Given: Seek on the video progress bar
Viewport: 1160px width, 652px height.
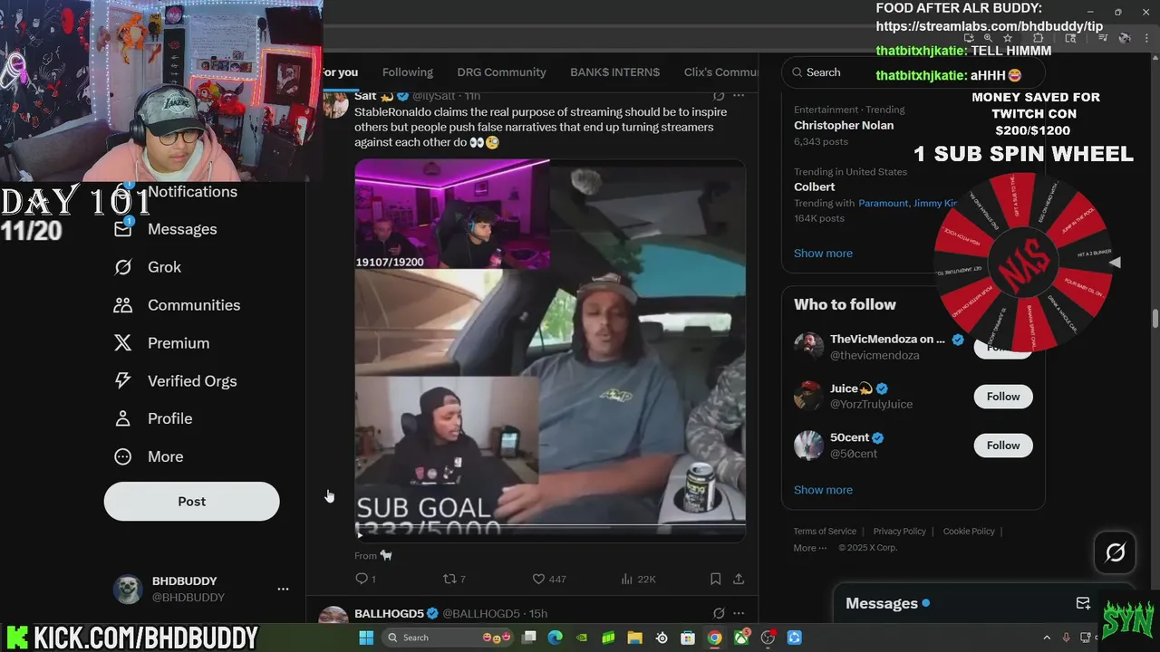Looking at the screenshot, I should 550,525.
